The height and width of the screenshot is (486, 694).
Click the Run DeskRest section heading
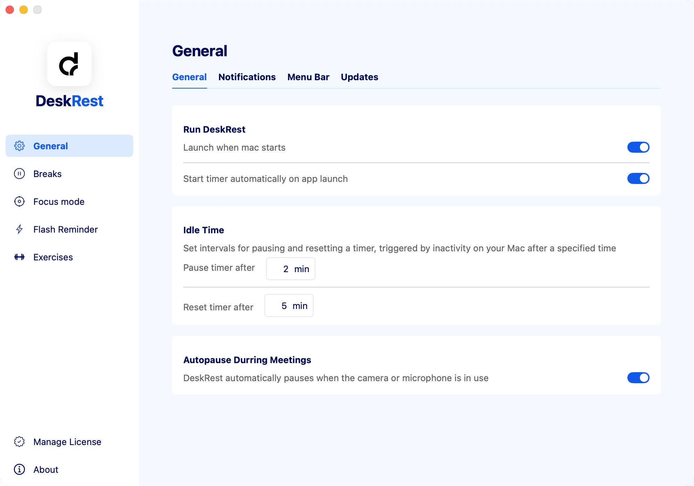pyautogui.click(x=214, y=129)
